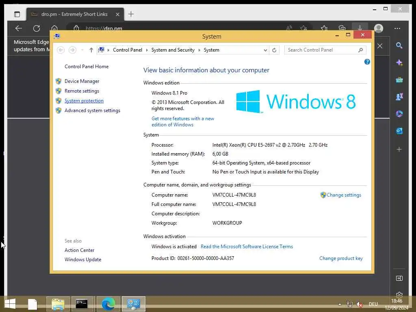Viewport: 416px width, 312px height.
Task: Select System breadcrumb segment
Action: [x=211, y=50]
